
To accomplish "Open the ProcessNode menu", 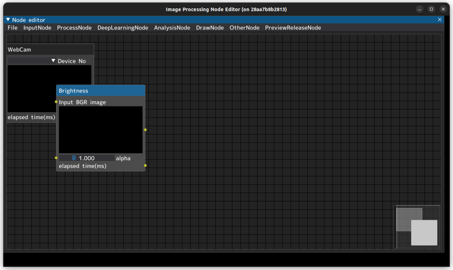I will click(74, 28).
